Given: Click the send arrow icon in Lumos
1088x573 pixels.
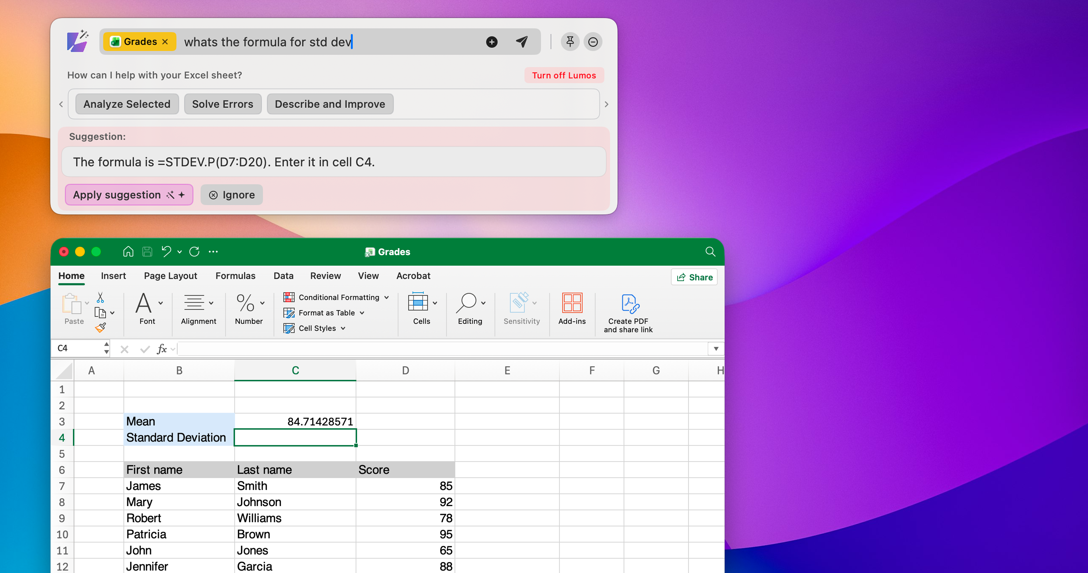Looking at the screenshot, I should click(522, 41).
